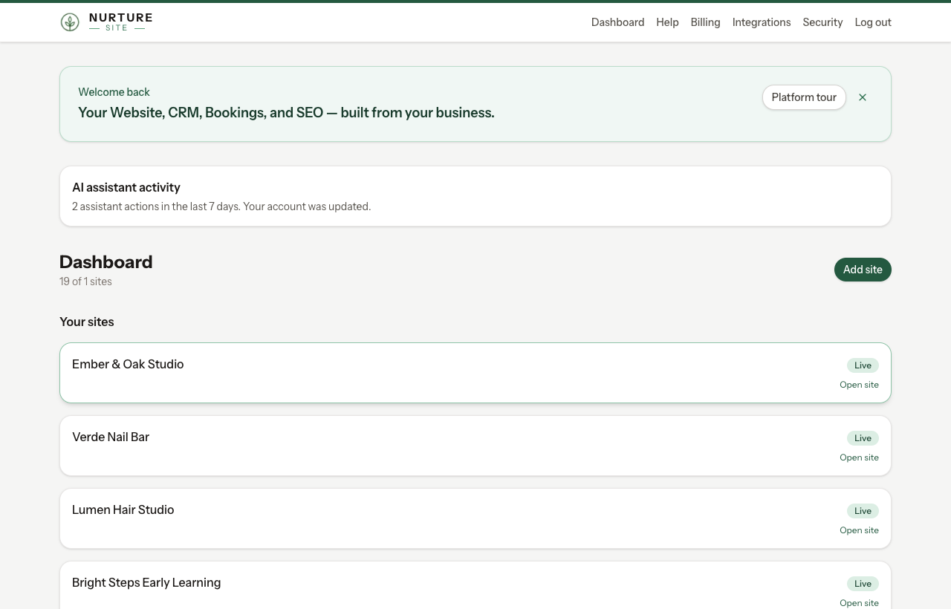Click the Nurture Site leaf logo
This screenshot has height=609, width=951.
click(70, 22)
